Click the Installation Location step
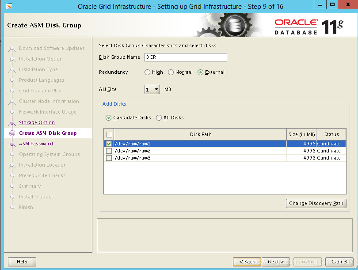This screenshot has width=358, height=270. click(x=43, y=165)
